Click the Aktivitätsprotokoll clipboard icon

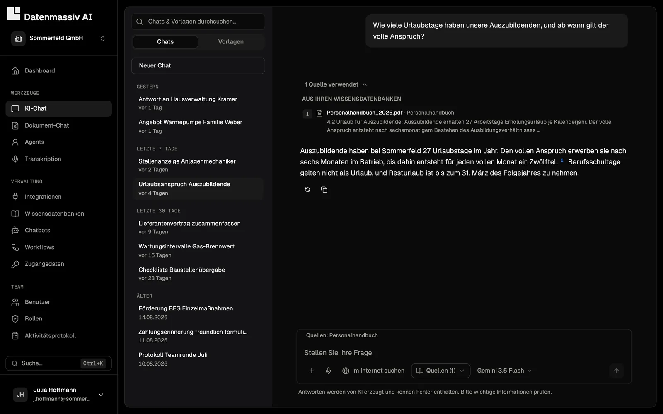(15, 336)
